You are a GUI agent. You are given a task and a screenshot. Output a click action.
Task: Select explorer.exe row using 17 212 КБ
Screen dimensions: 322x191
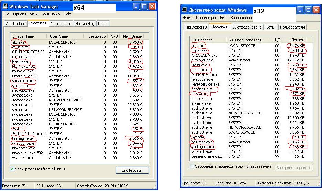click(x=248, y=60)
